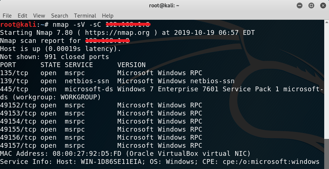The height and width of the screenshot is (169, 329).
Task: Minimize the terminal window
Action: pyautogui.click(x=301, y=6)
